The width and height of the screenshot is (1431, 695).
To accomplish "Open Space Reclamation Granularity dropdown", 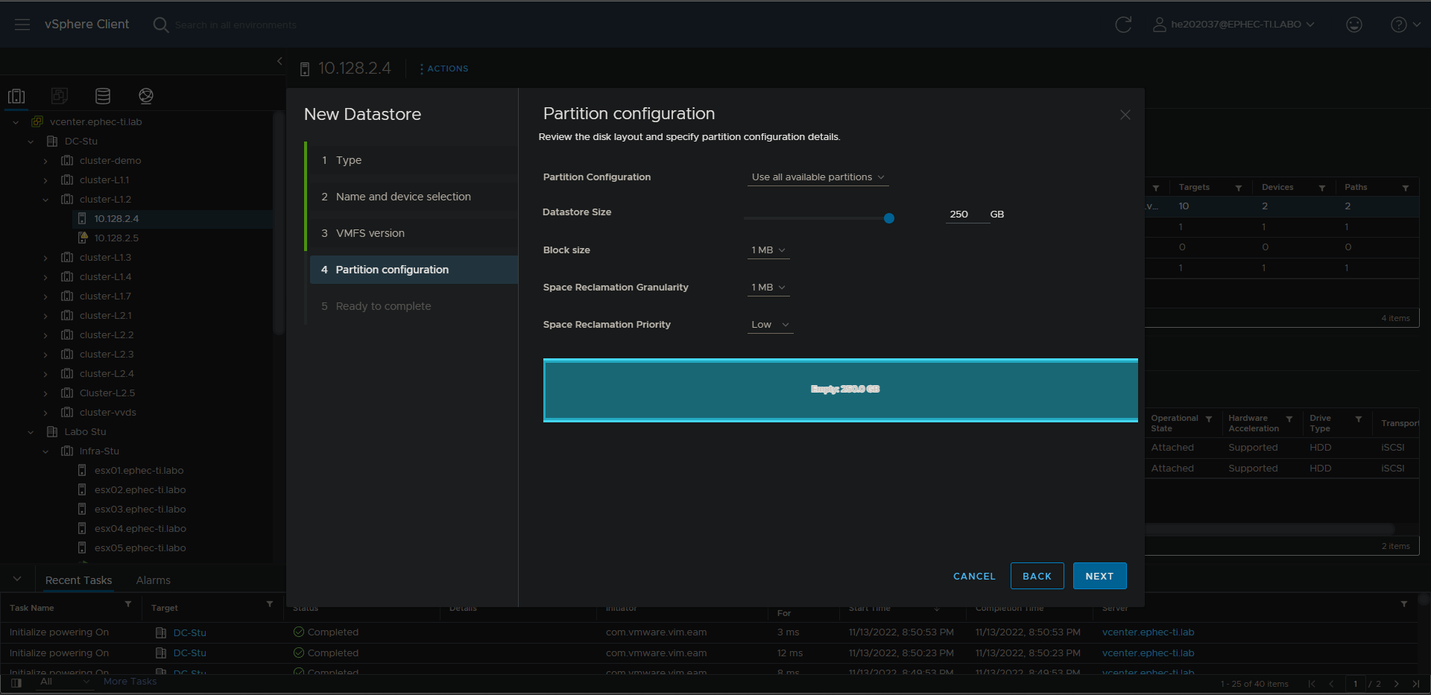I will (x=768, y=288).
